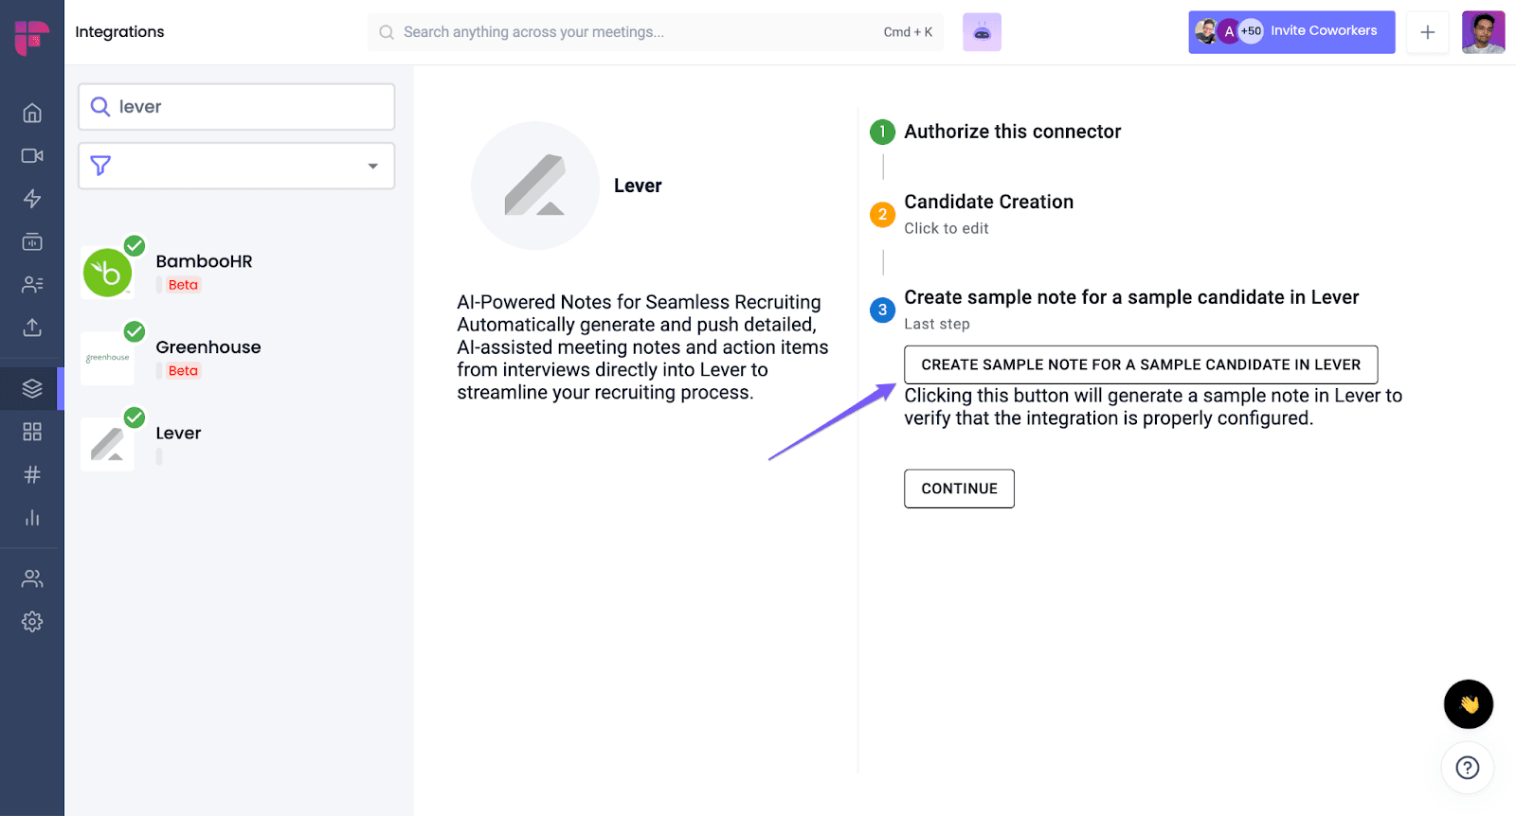Click the 'Last step' label
This screenshot has height=816, width=1516.
click(936, 324)
